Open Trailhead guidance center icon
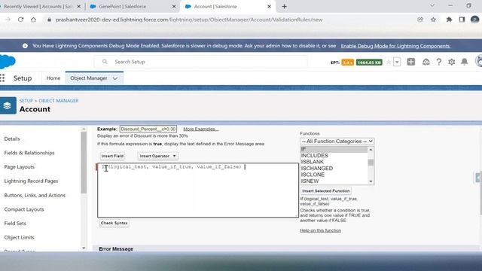 tap(426, 62)
